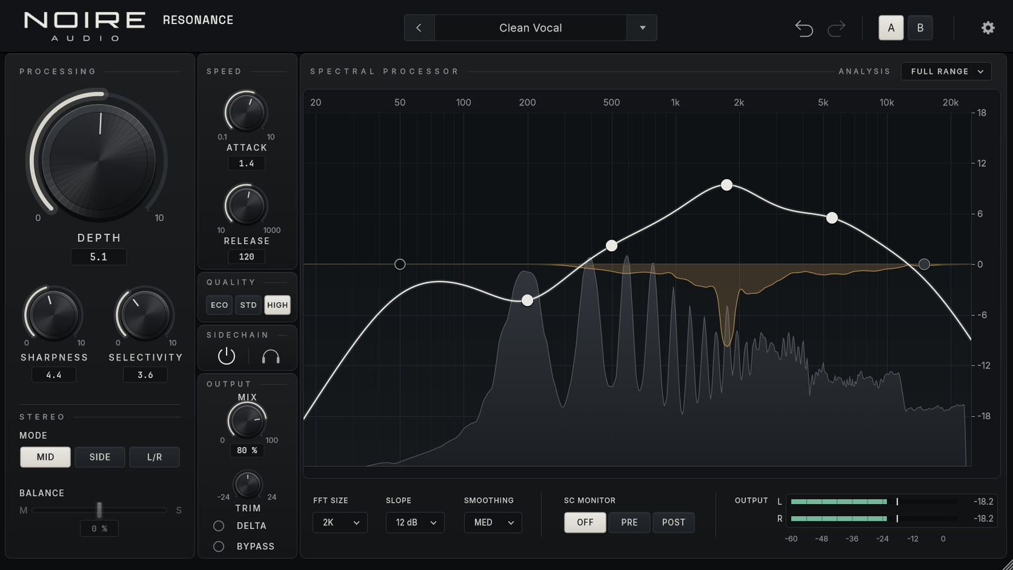Viewport: 1013px width, 570px height.
Task: Open the FFT Size 2K dropdown
Action: (x=340, y=522)
